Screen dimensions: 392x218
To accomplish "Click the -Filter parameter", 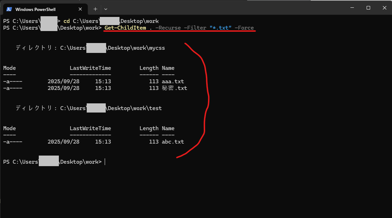I will click(x=195, y=28).
